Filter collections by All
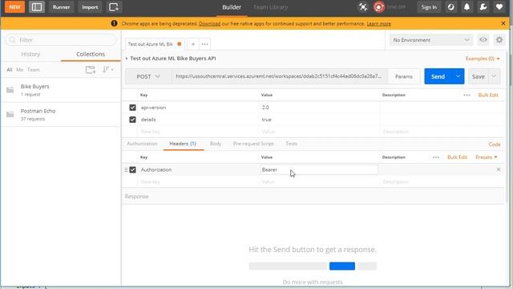The image size is (513, 289). [10, 70]
